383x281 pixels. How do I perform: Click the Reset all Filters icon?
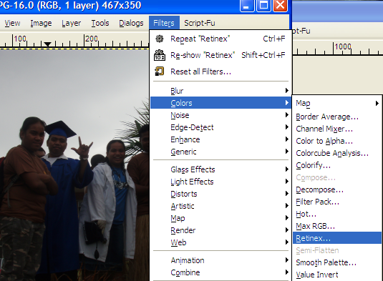[160, 72]
